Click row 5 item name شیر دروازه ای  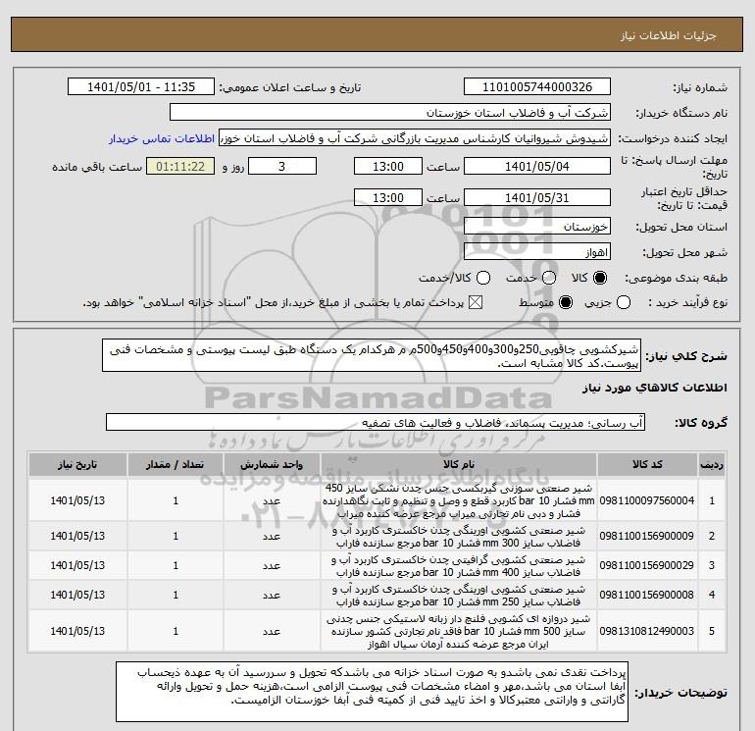pos(459,631)
